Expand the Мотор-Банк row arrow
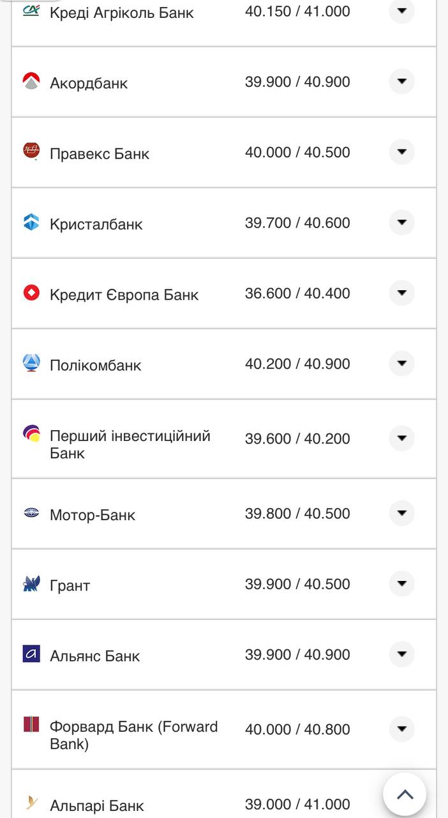 [x=401, y=513]
